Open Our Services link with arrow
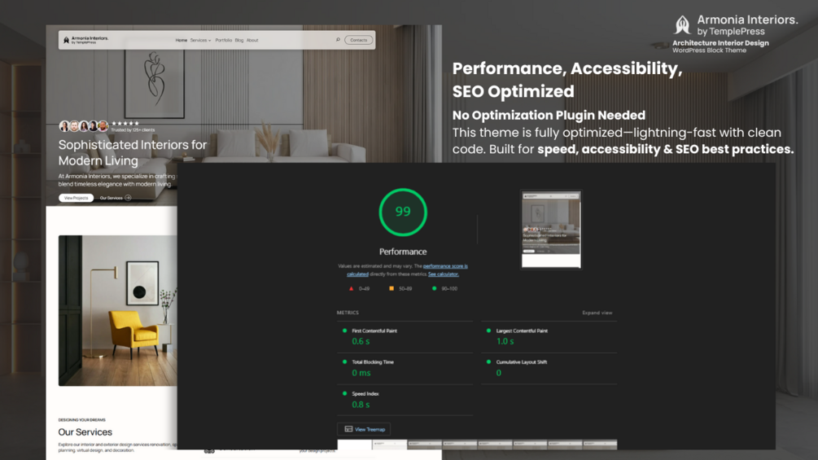The height and width of the screenshot is (460, 818). click(116, 198)
